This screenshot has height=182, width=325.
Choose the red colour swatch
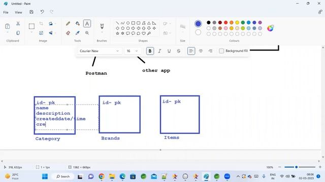coord(225,22)
